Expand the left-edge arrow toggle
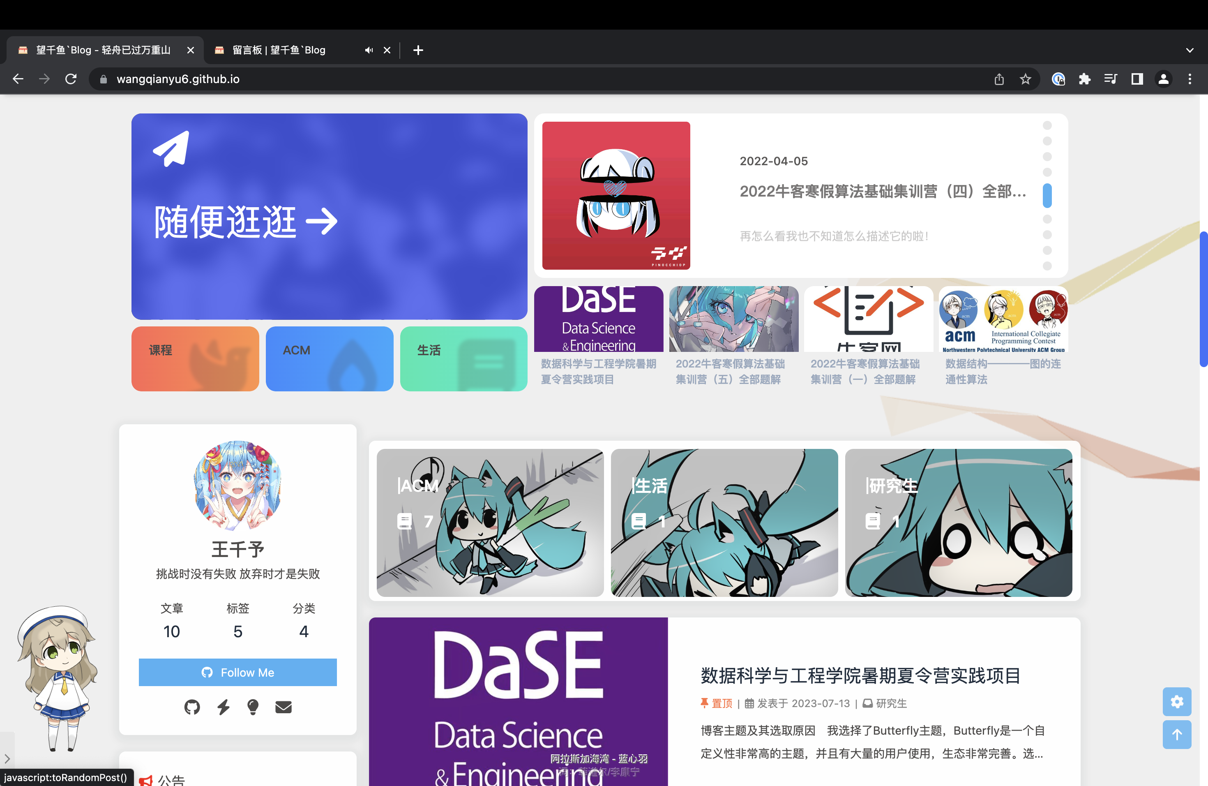 click(x=7, y=758)
